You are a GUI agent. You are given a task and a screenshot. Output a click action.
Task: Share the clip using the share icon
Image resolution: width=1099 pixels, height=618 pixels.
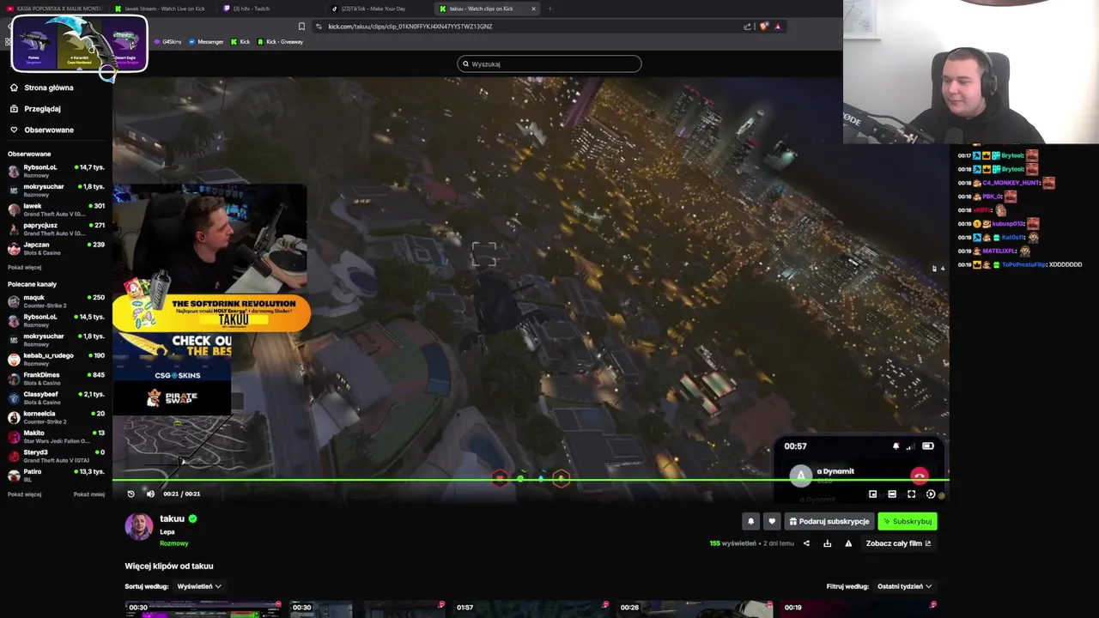click(x=806, y=543)
